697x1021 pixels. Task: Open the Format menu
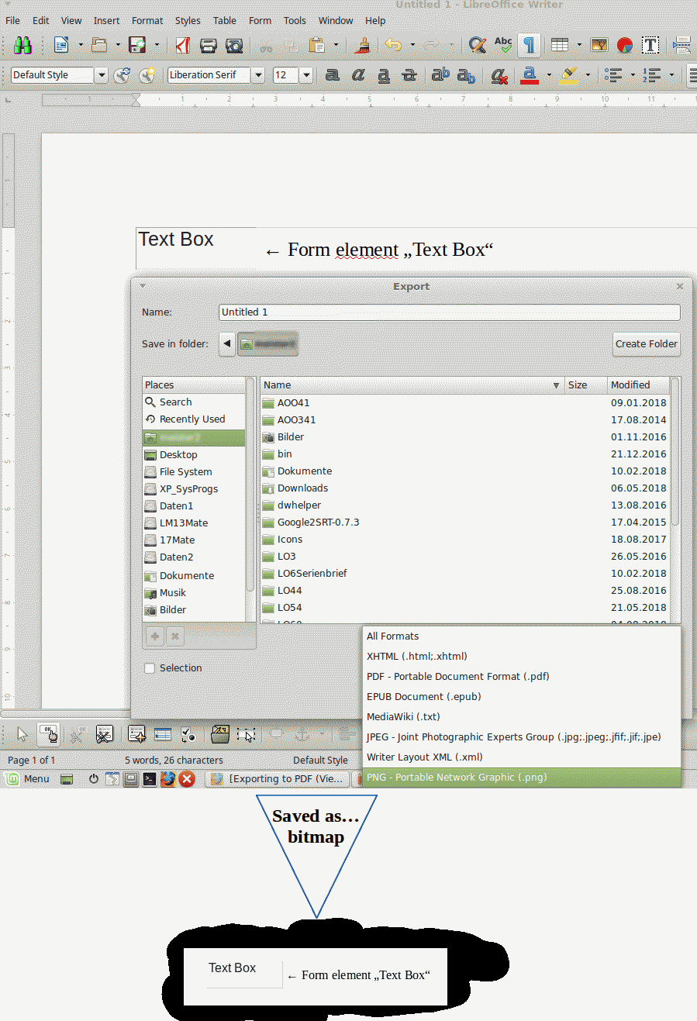tap(147, 21)
